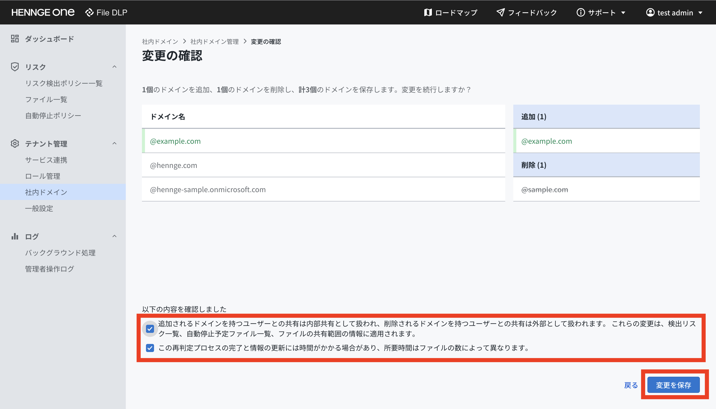The width and height of the screenshot is (716, 409).
Task: Collapse the リスク sidebar section
Action: pos(114,67)
